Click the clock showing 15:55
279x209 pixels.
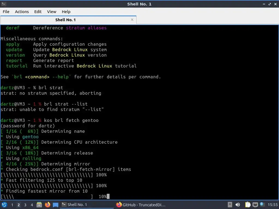pos(272,205)
